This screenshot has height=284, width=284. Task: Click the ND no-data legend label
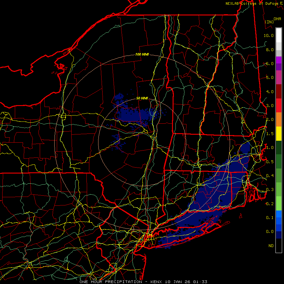pos(271,246)
